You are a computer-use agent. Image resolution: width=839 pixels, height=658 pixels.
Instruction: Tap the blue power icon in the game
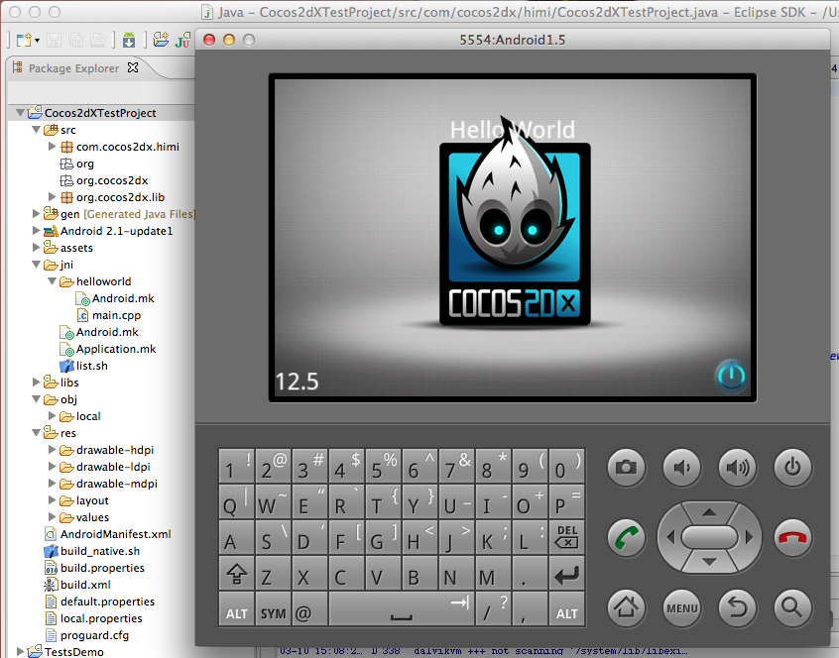pos(731,376)
